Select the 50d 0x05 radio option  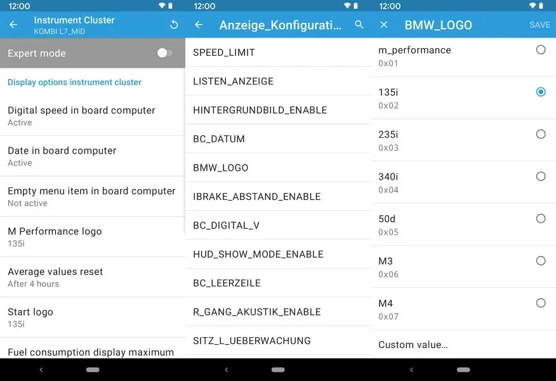point(540,218)
